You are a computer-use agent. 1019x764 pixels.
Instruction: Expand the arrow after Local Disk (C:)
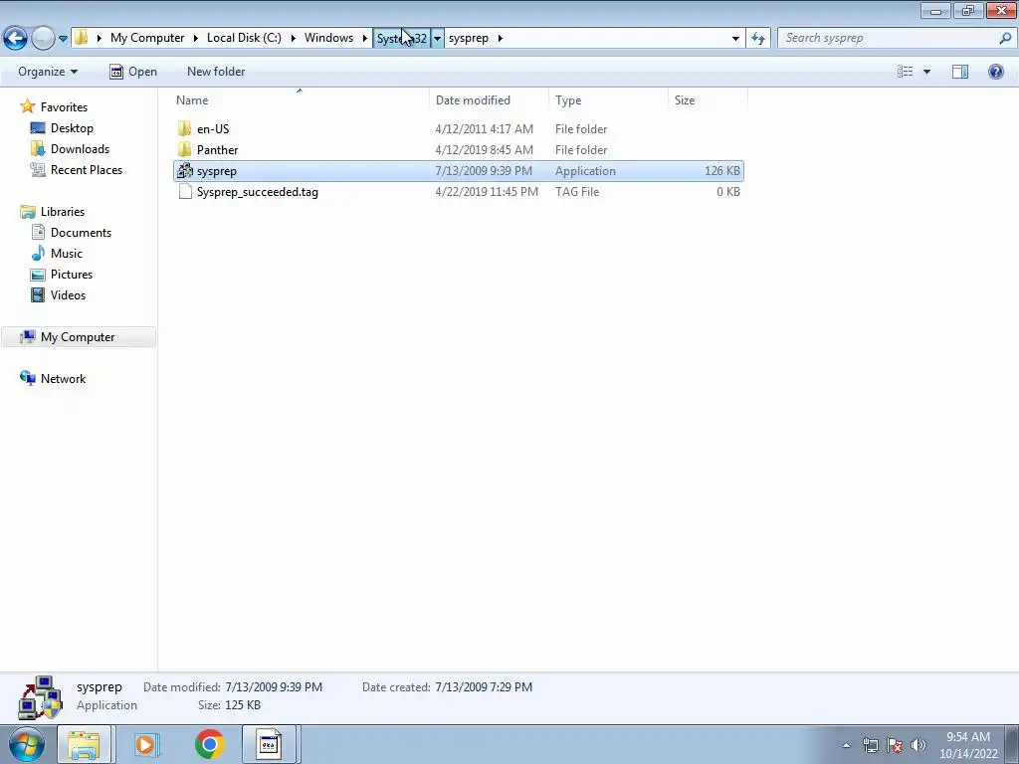[x=294, y=39]
